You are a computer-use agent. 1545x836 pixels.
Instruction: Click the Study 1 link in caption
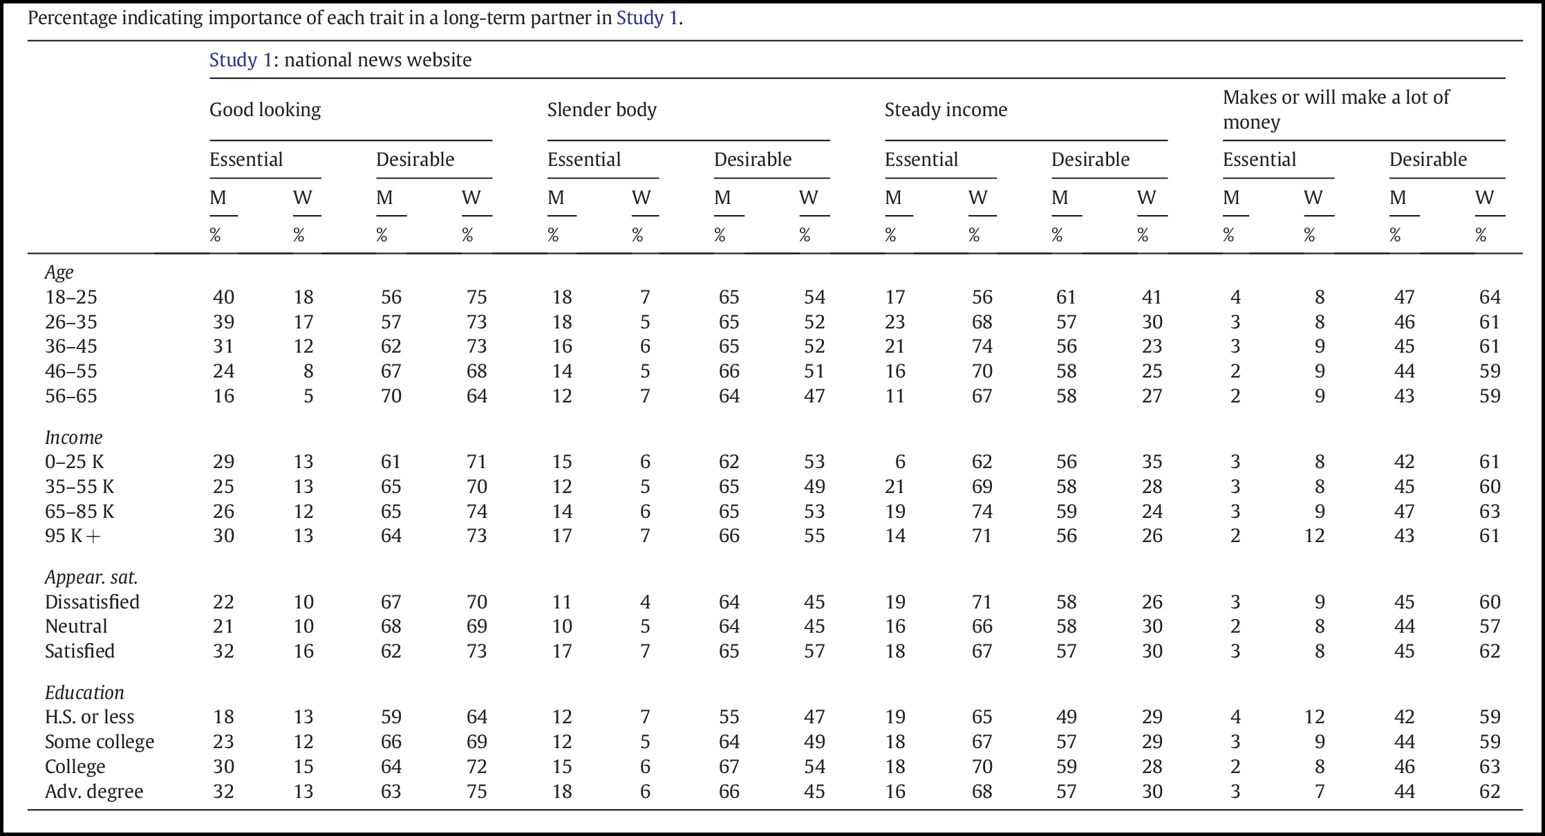[648, 18]
